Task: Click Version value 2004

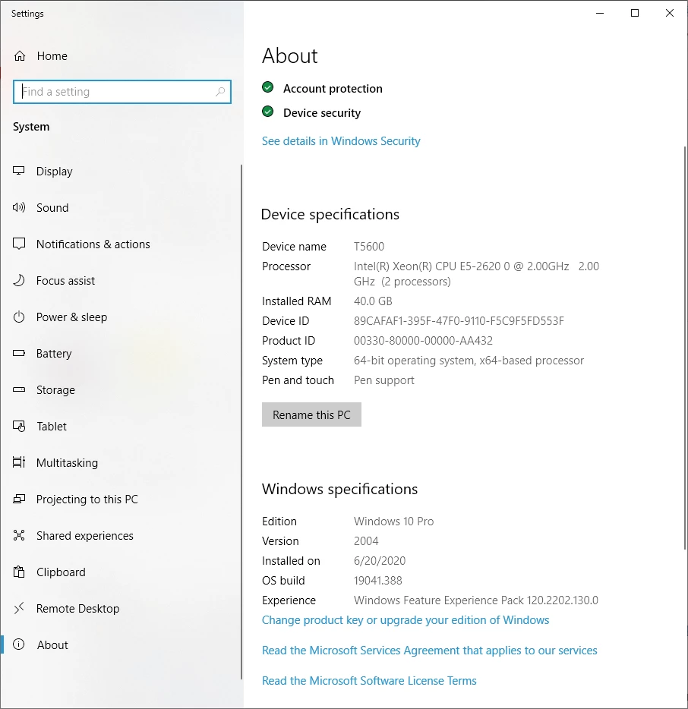Action: pos(366,541)
